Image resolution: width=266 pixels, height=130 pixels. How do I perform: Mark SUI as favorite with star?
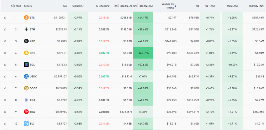pyautogui.click(x=5, y=124)
